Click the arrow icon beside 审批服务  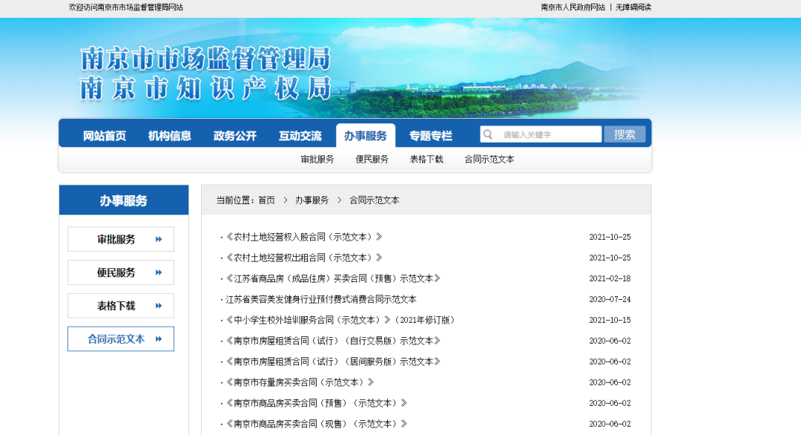tap(159, 239)
